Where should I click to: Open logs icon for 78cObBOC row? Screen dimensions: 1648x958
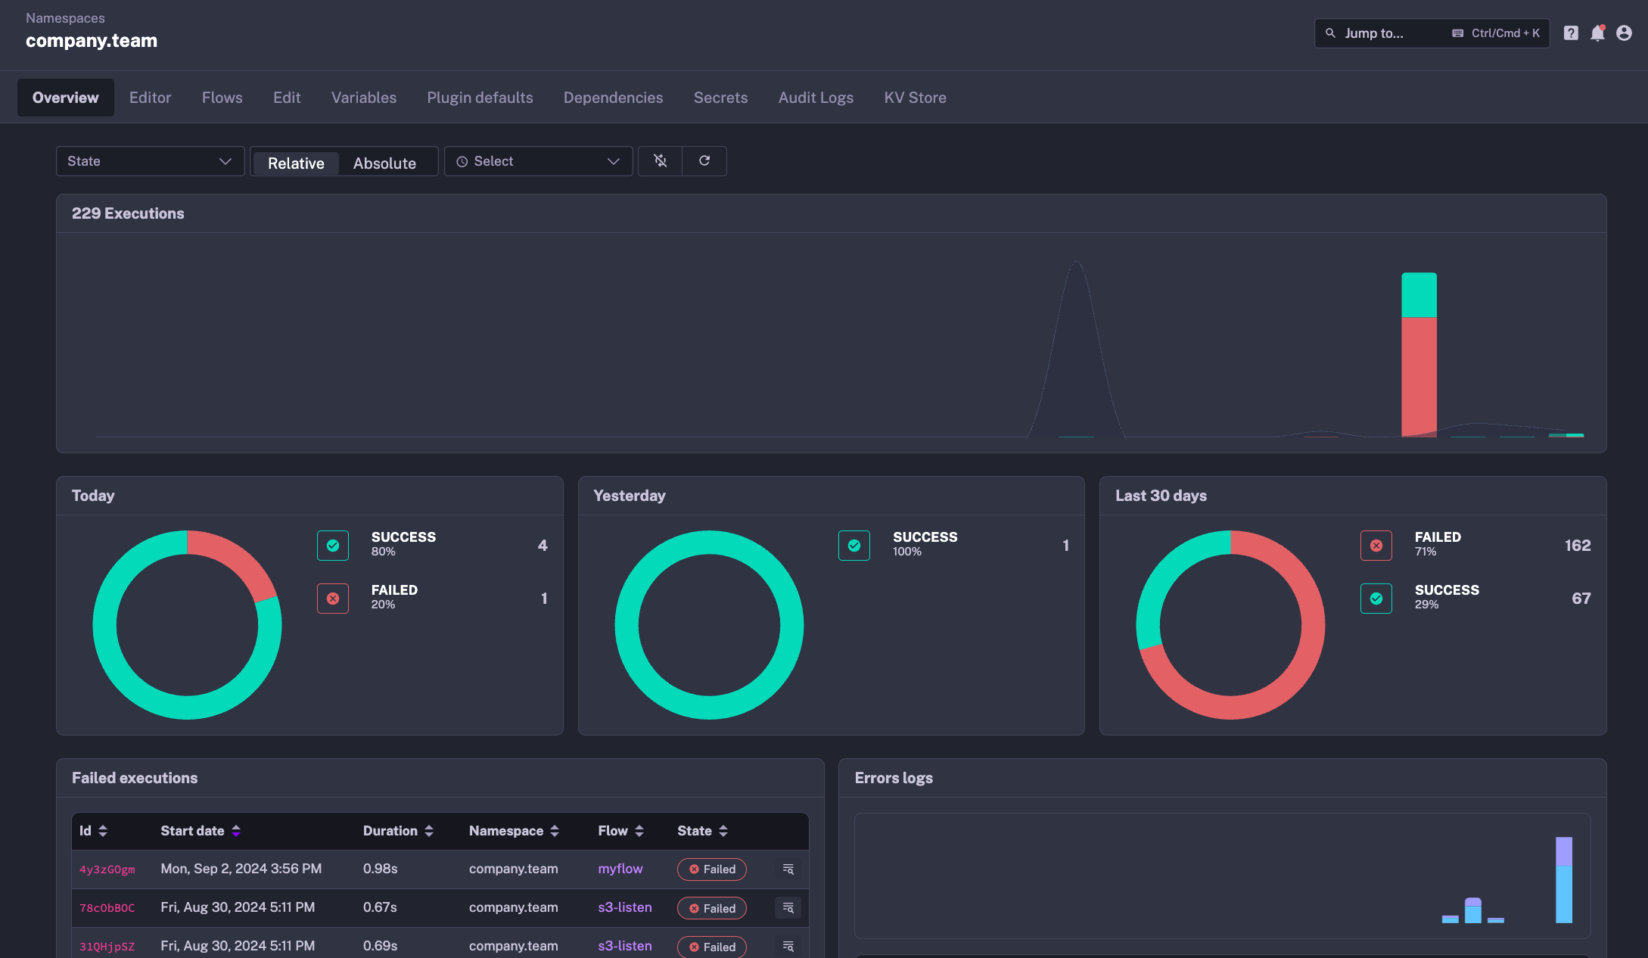pyautogui.click(x=788, y=908)
